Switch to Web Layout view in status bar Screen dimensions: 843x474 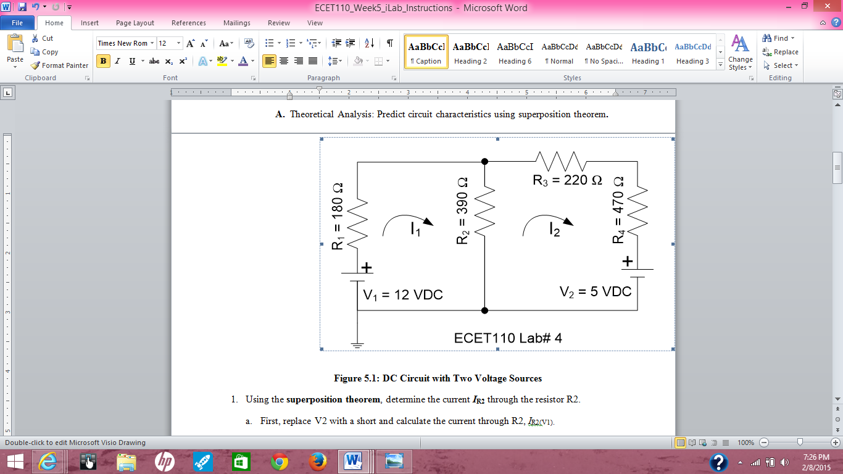coord(704,443)
